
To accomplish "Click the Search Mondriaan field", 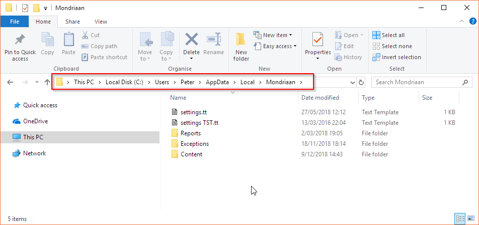I will pyautogui.click(x=421, y=82).
